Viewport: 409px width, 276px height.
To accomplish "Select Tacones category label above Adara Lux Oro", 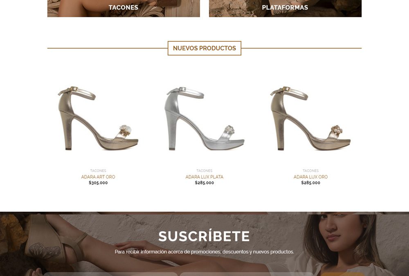I will point(310,171).
